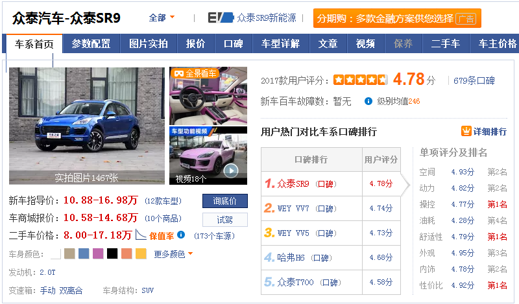Image resolution: width=519 pixels, height=304 pixels.
Task: Open the pink car video thumbnail
Action: point(208,156)
